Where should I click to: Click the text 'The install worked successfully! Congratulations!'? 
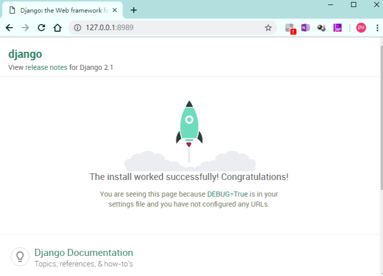tap(189, 177)
